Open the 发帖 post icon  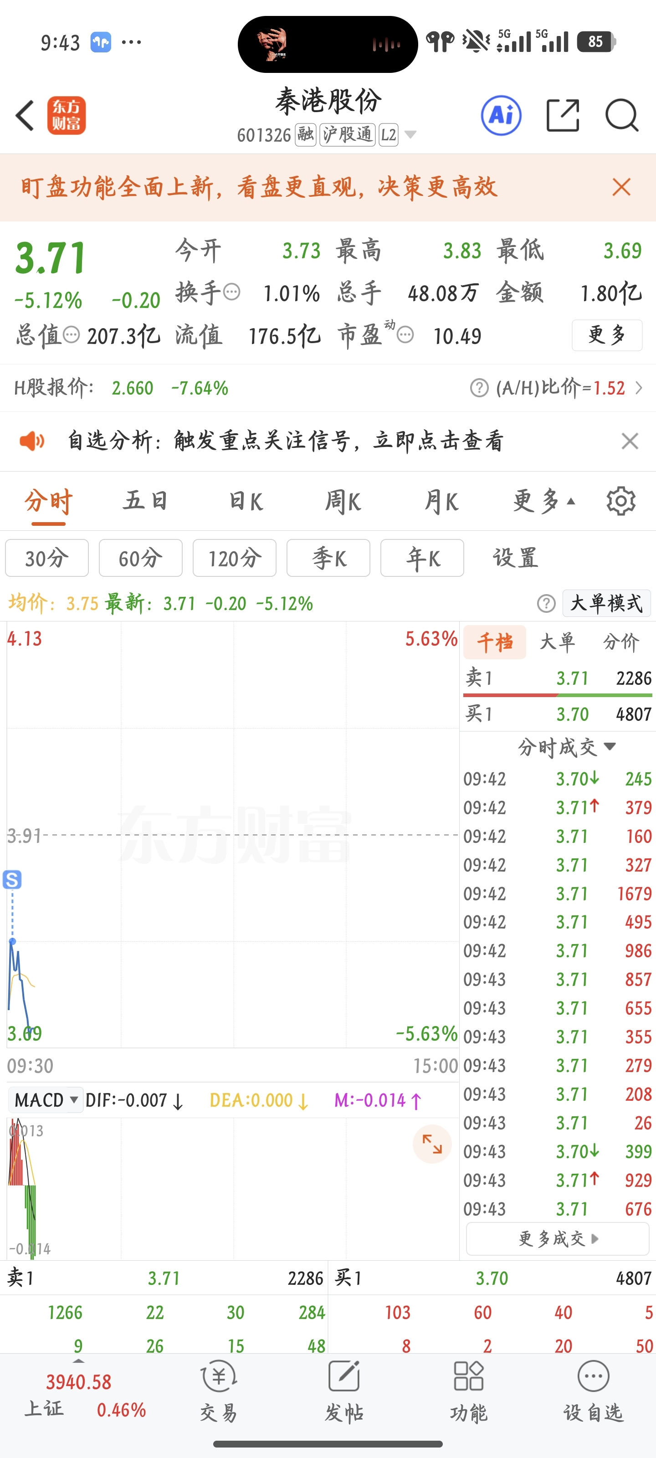tap(343, 1391)
